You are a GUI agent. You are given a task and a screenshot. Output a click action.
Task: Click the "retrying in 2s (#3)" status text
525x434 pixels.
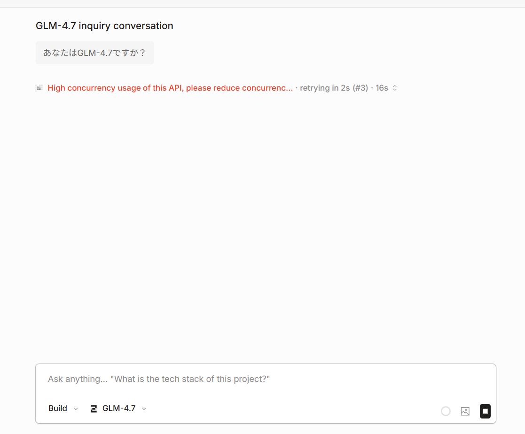point(334,88)
